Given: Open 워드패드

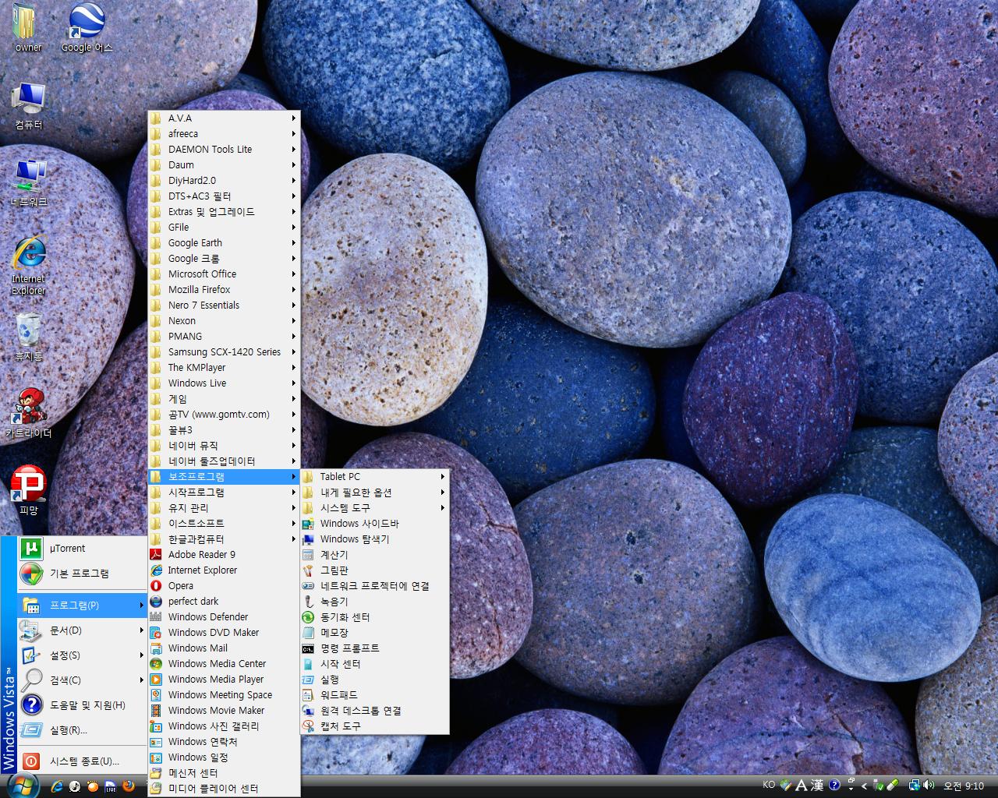Looking at the screenshot, I should point(375,695).
